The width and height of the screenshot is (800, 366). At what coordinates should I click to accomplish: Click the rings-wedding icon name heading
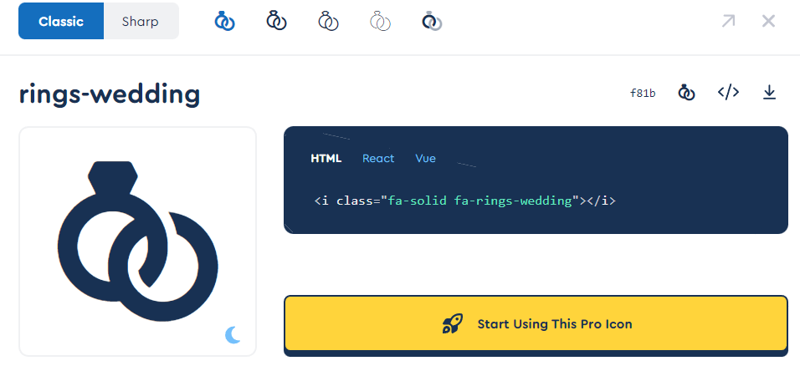coord(110,94)
